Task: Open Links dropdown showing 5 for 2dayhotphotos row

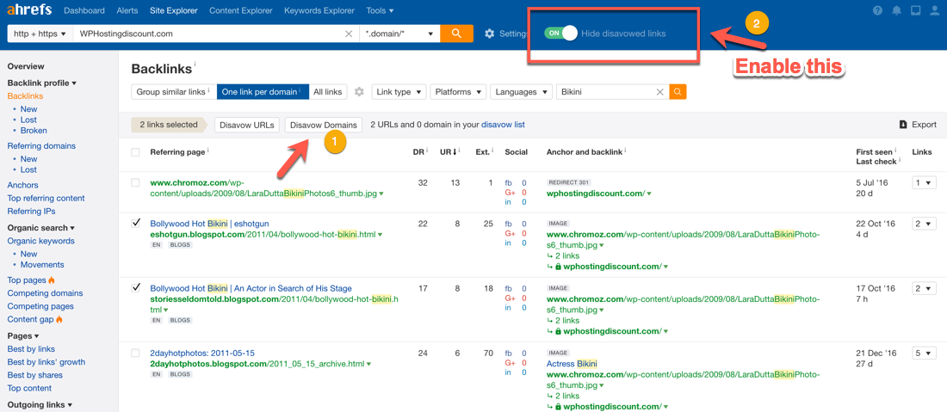Action: pyautogui.click(x=924, y=353)
